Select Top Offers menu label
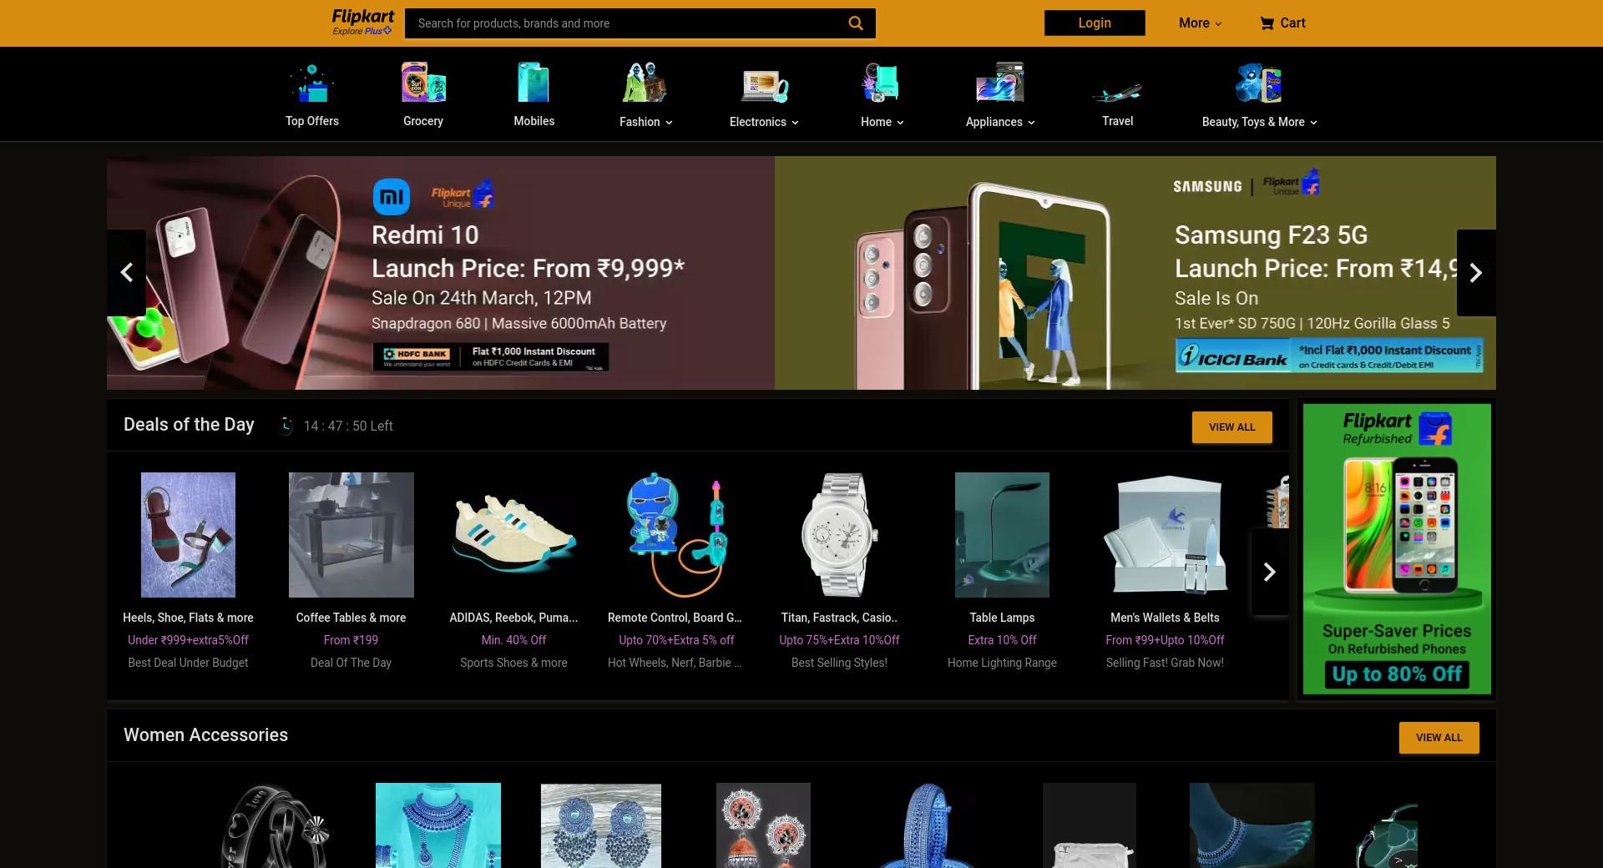 pyautogui.click(x=312, y=121)
